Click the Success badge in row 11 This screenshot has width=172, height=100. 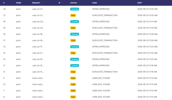click(75, 66)
